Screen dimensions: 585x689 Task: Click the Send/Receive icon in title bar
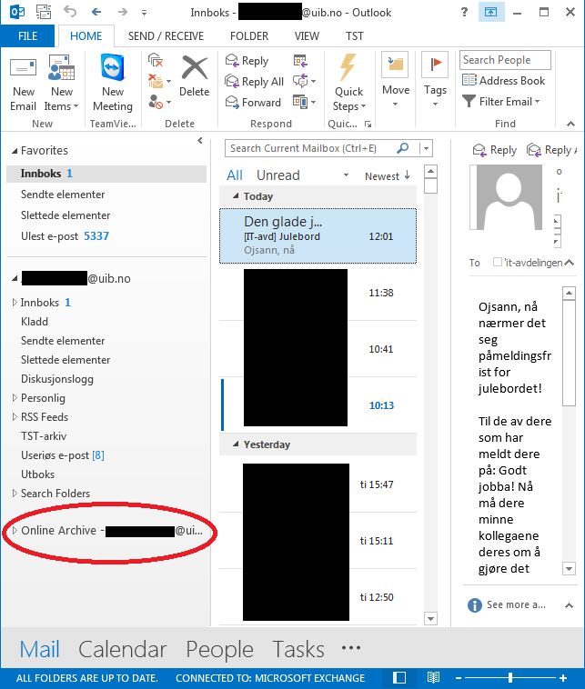[41, 13]
